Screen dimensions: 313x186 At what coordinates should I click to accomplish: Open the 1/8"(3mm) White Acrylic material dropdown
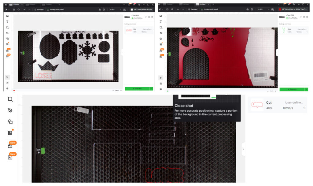(141, 9)
